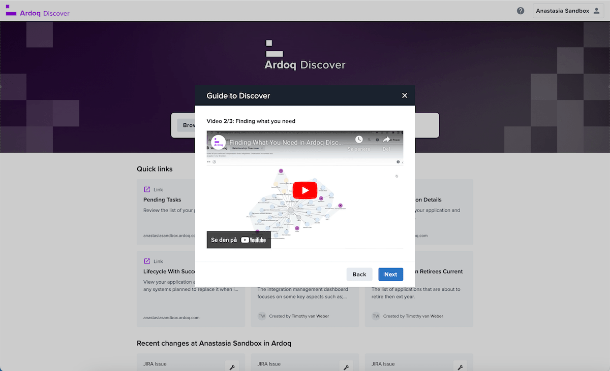This screenshot has width=610, height=371.
Task: Click the Se senere watch later clock icon
Action: pos(359,140)
